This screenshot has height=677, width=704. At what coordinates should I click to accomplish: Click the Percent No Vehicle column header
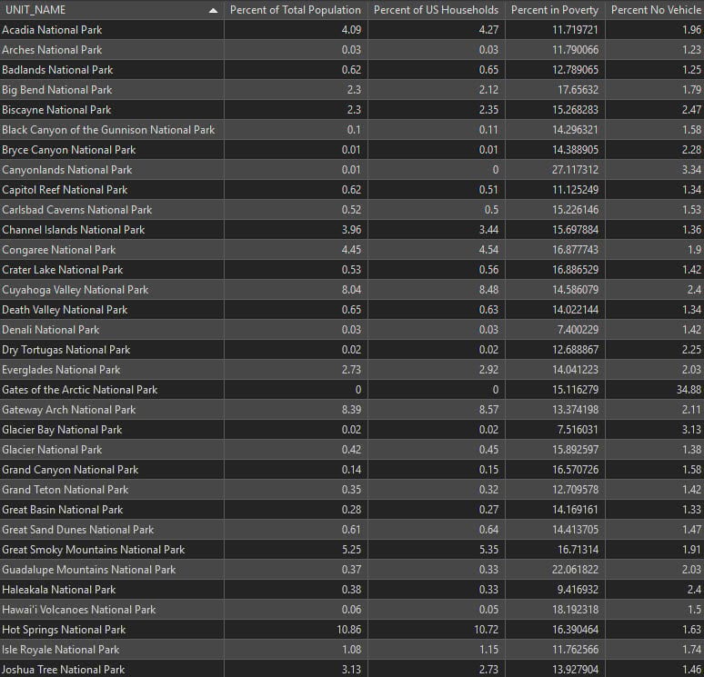655,10
